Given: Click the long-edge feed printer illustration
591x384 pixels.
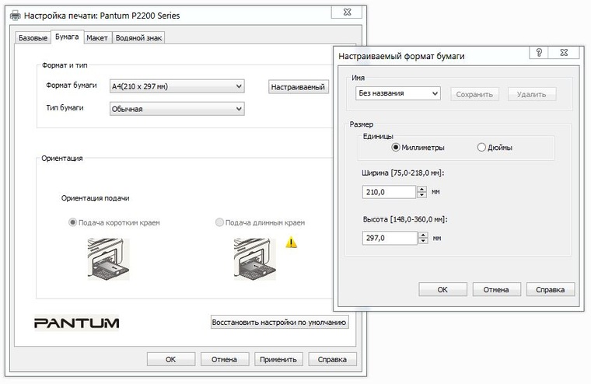Looking at the screenshot, I should click(254, 259).
